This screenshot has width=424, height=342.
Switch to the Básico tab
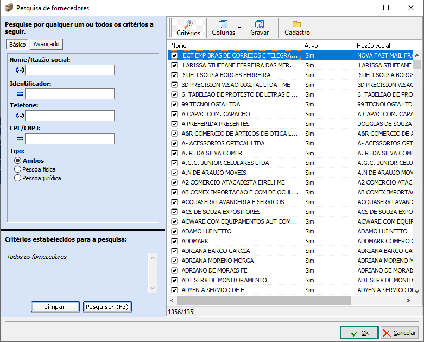pyautogui.click(x=17, y=44)
